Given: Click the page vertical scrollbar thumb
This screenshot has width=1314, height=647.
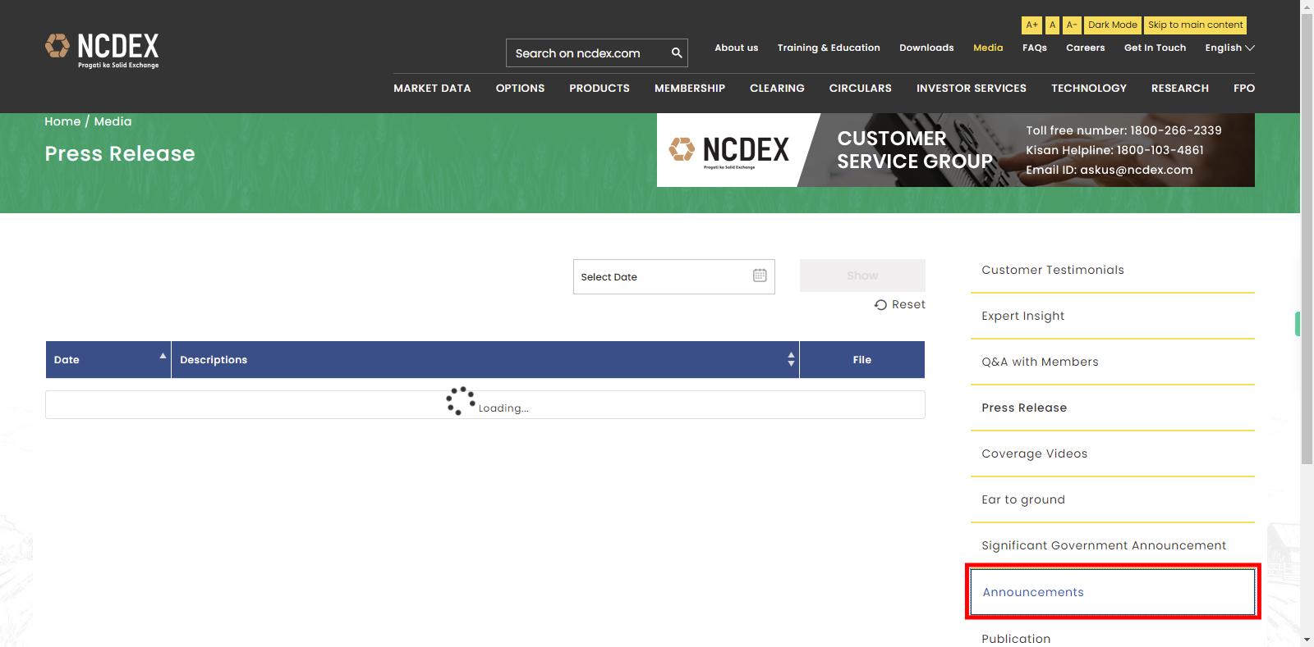Looking at the screenshot, I should [x=1307, y=238].
